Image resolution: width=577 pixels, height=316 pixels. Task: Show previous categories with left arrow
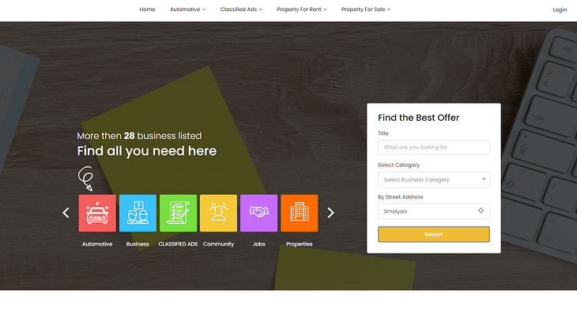66,213
